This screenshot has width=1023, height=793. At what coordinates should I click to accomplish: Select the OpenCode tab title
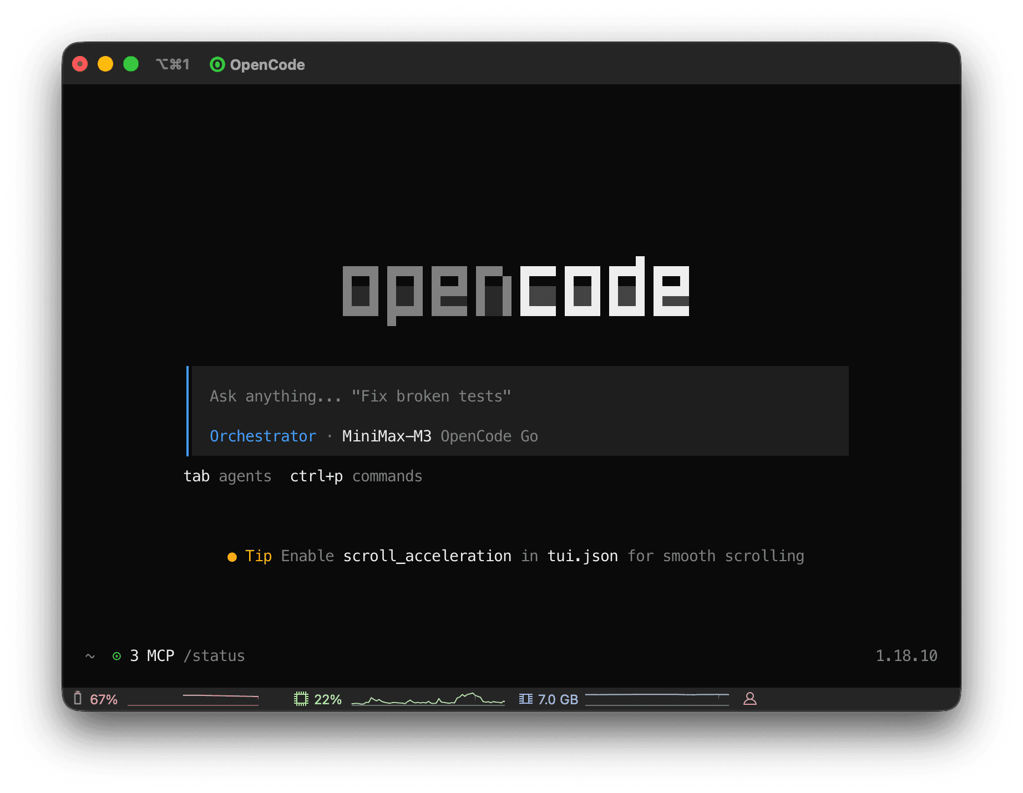[x=267, y=65]
